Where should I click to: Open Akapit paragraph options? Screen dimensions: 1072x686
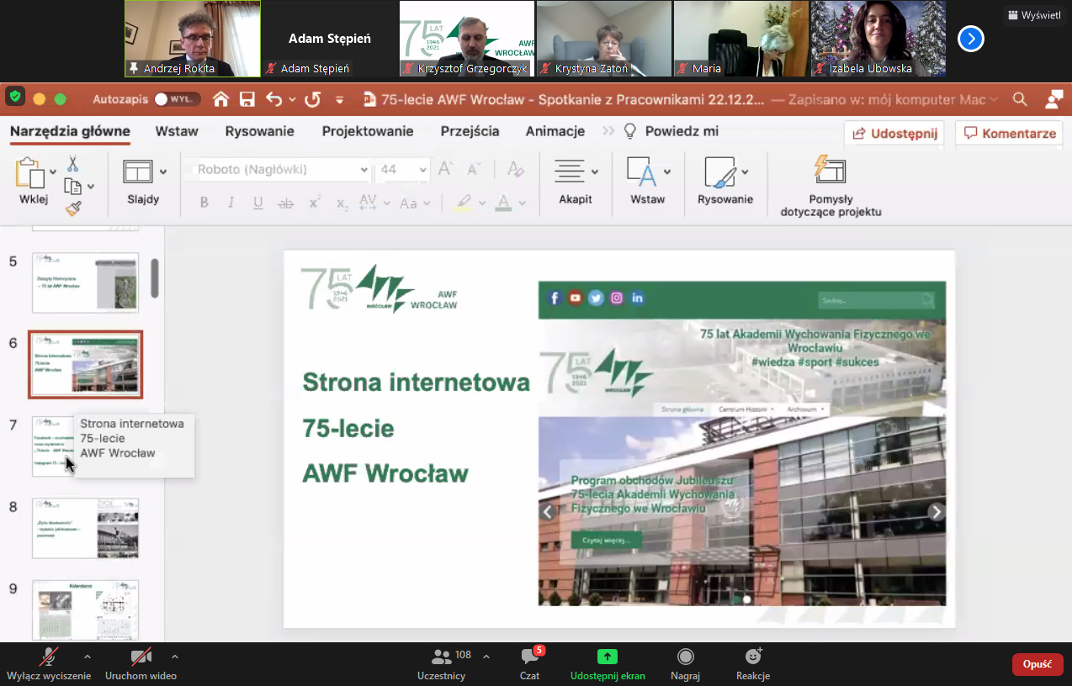pyautogui.click(x=576, y=182)
